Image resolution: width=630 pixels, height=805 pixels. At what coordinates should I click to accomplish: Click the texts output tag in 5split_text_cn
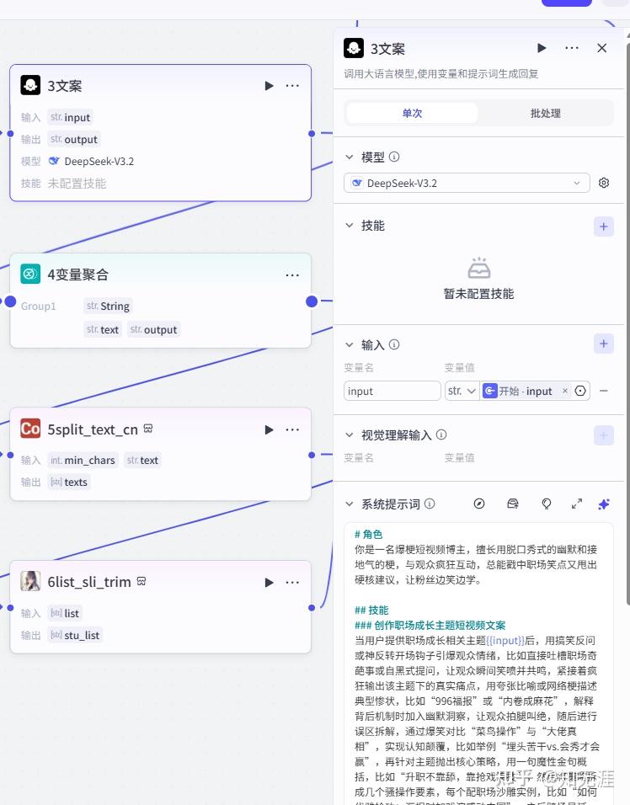69,482
